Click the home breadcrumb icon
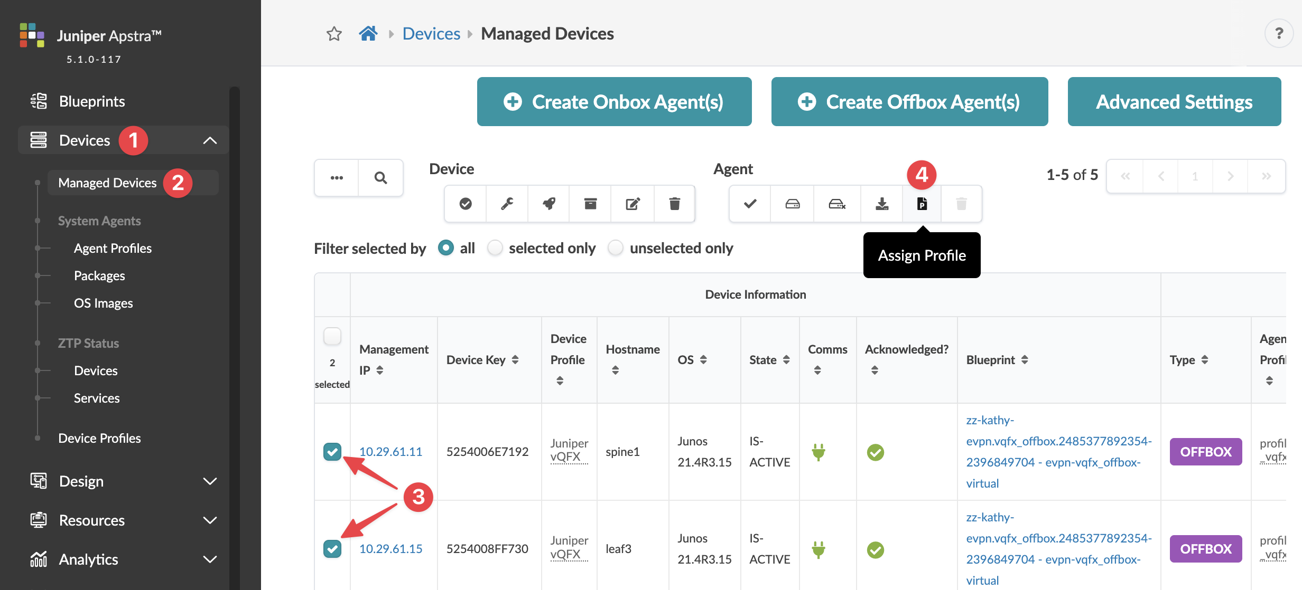Screen dimensions: 1302x590 368,34
